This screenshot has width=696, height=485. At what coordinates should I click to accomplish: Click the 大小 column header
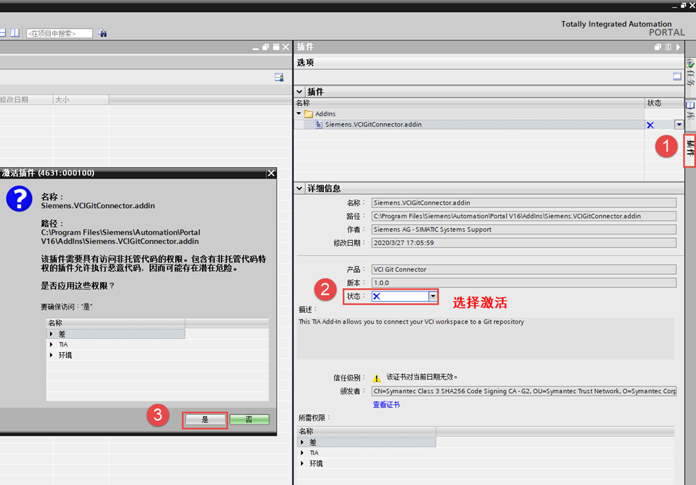pyautogui.click(x=81, y=100)
